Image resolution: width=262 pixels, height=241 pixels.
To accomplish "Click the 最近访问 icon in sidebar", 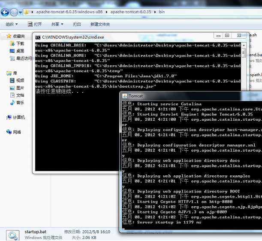I will [x=12, y=58].
